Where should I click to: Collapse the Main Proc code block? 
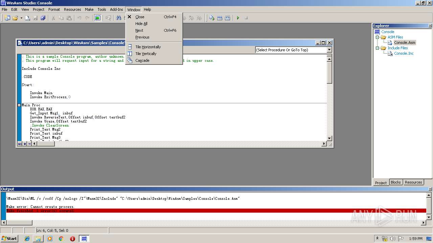(19, 105)
